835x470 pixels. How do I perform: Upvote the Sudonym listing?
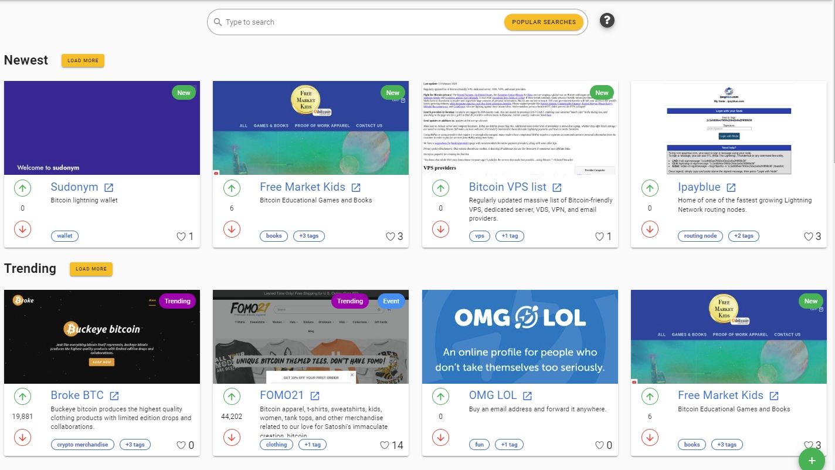point(23,188)
